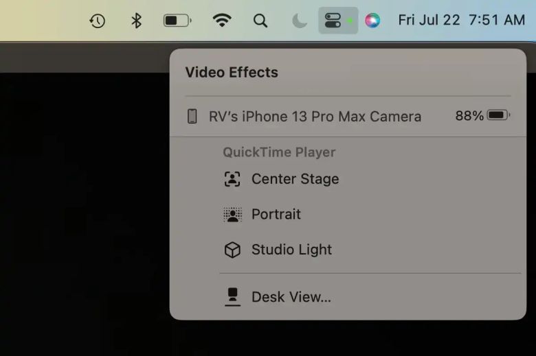Image resolution: width=536 pixels, height=356 pixels.
Task: Open the Bluetooth menu bar icon
Action: 136,21
